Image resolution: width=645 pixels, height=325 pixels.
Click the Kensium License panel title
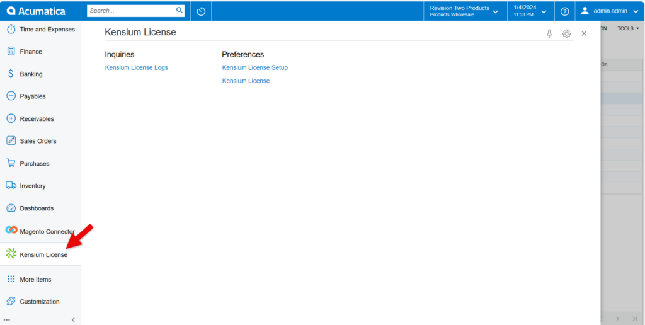pos(140,32)
